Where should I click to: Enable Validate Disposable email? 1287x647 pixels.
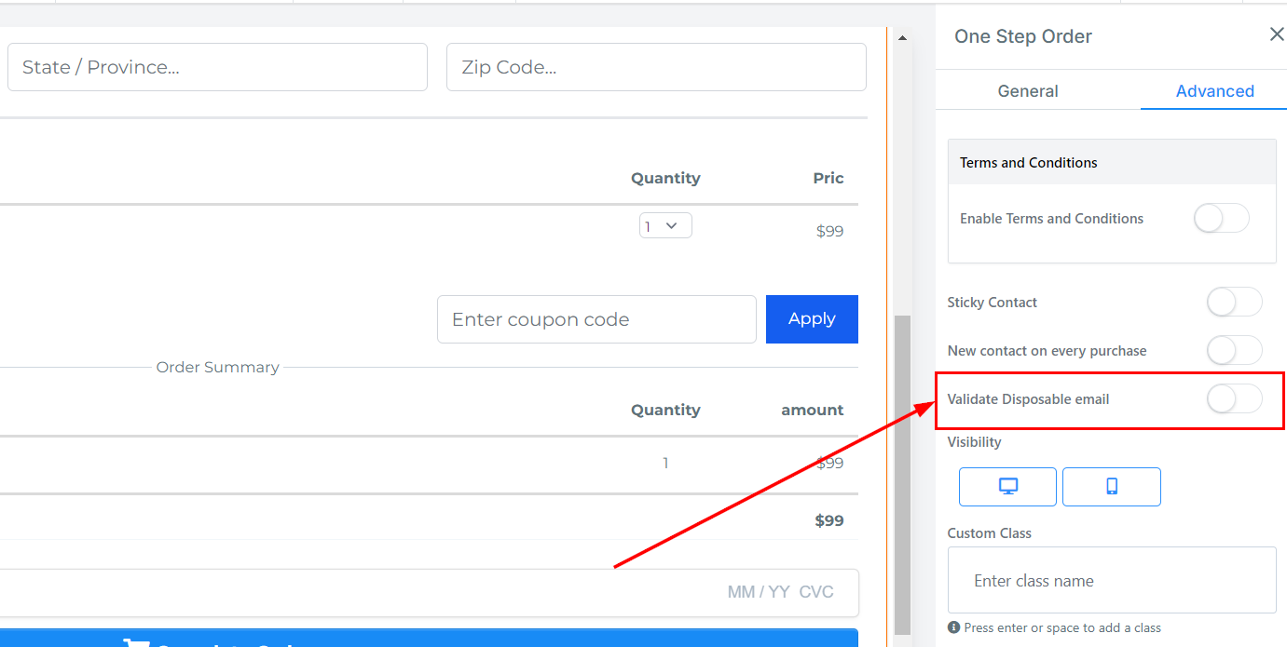pyautogui.click(x=1234, y=399)
